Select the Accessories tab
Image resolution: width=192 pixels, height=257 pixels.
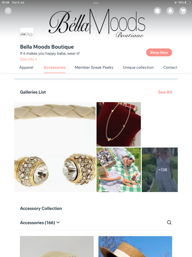[x=55, y=67]
